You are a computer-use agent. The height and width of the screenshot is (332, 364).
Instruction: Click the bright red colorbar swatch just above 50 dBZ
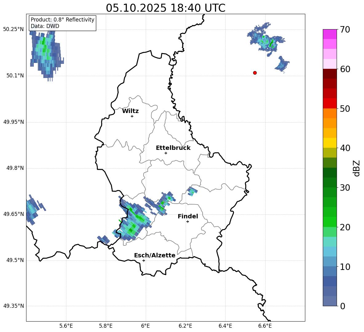click(330, 104)
